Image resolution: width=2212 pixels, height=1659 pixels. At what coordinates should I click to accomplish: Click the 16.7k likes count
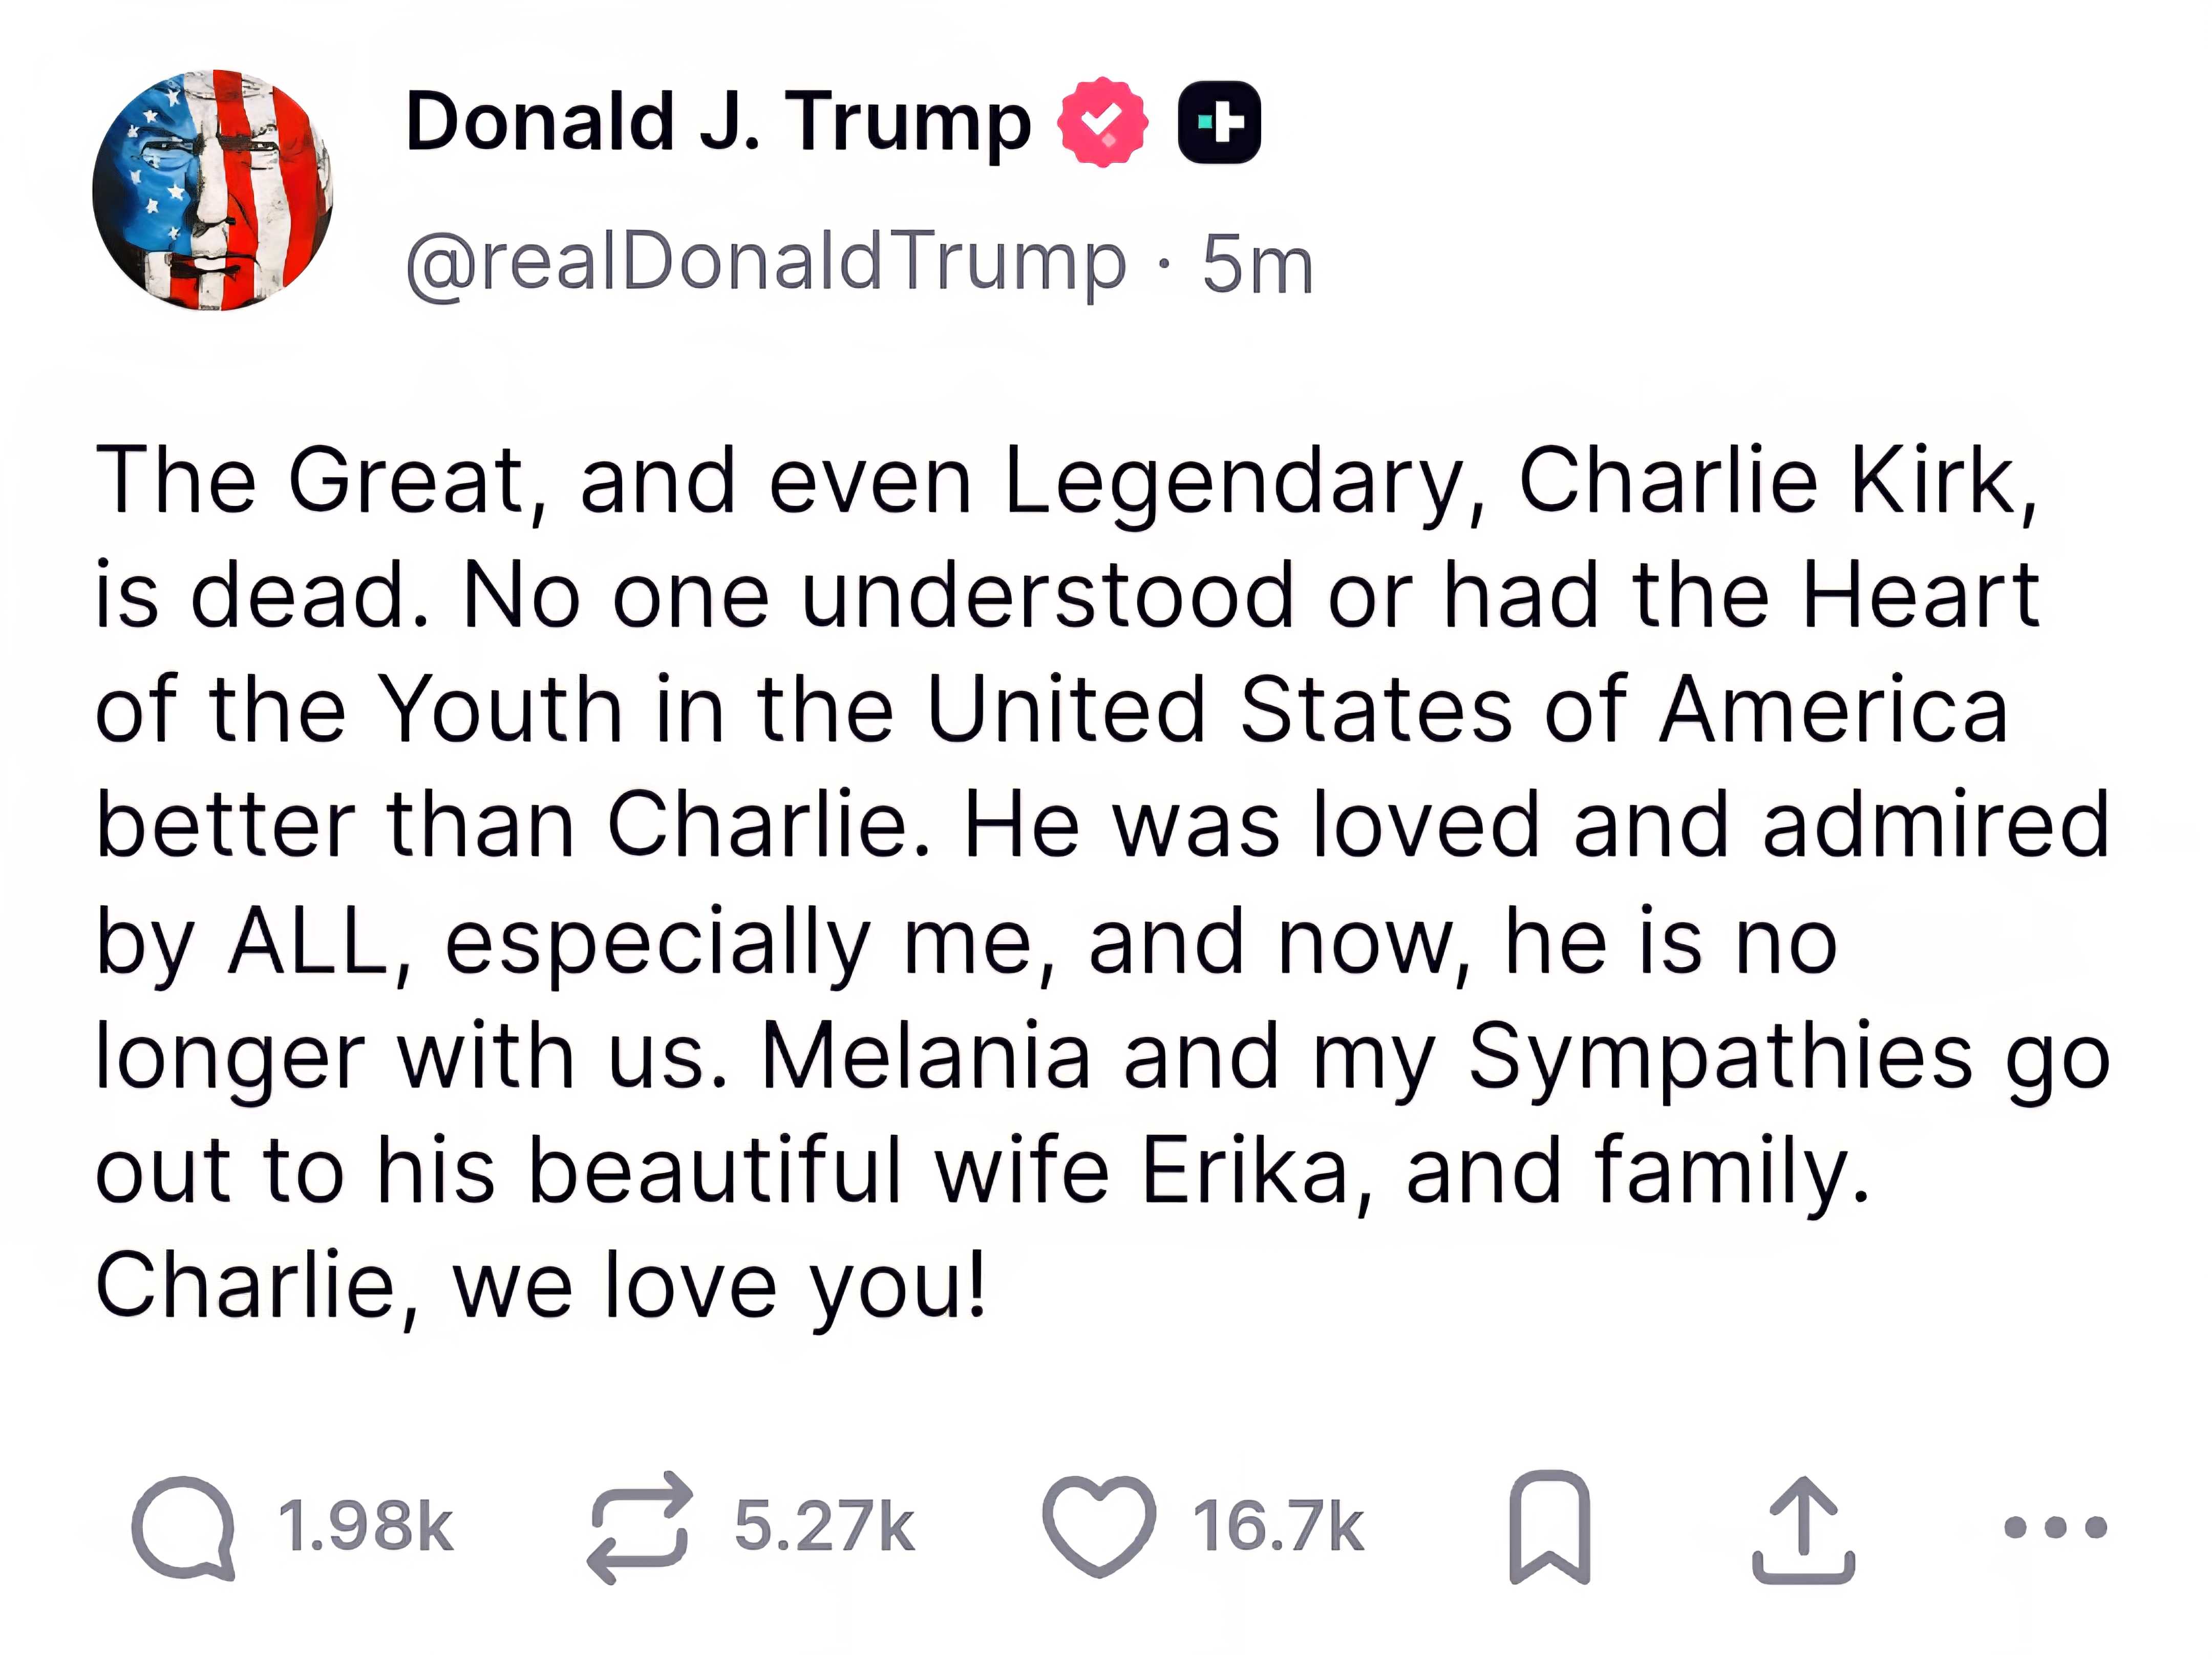(1277, 1527)
